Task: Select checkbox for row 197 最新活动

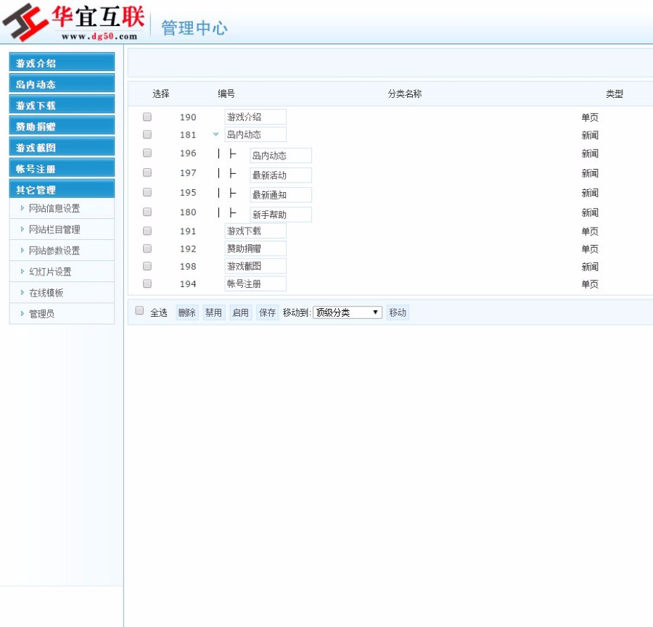Action: (x=147, y=173)
